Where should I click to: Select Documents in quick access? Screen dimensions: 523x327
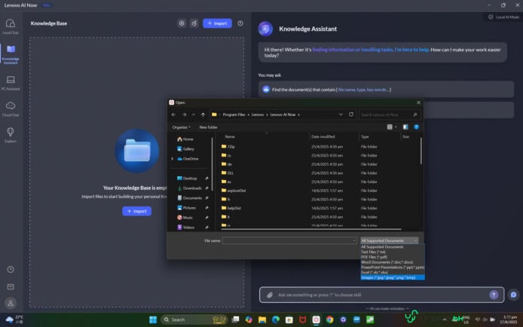(189, 198)
